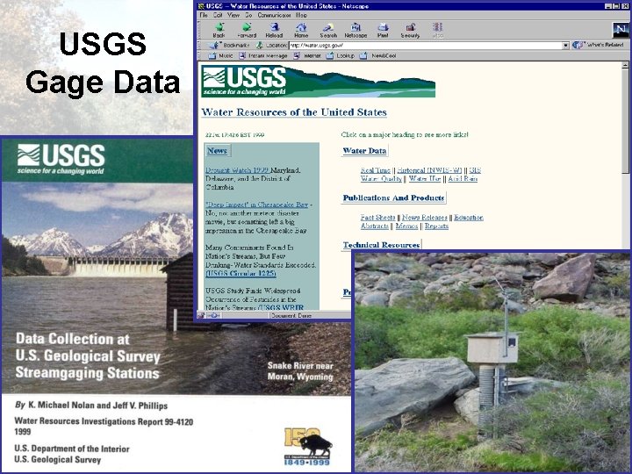Click the location URL input field
Image resolution: width=632 pixels, height=474 pixels.
(426, 45)
